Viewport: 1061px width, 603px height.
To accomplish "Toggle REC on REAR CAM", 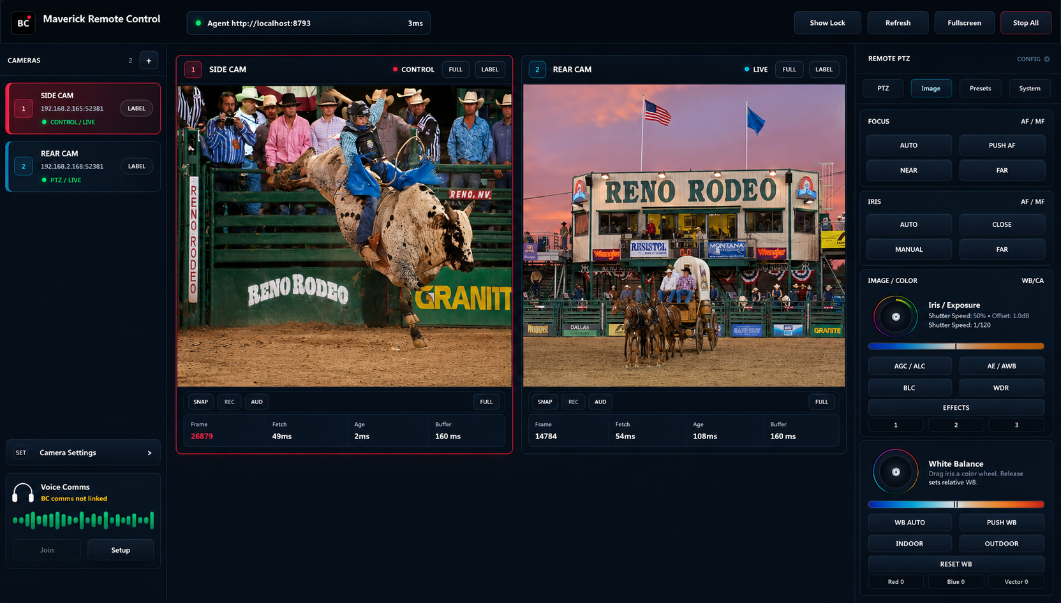I will point(574,402).
